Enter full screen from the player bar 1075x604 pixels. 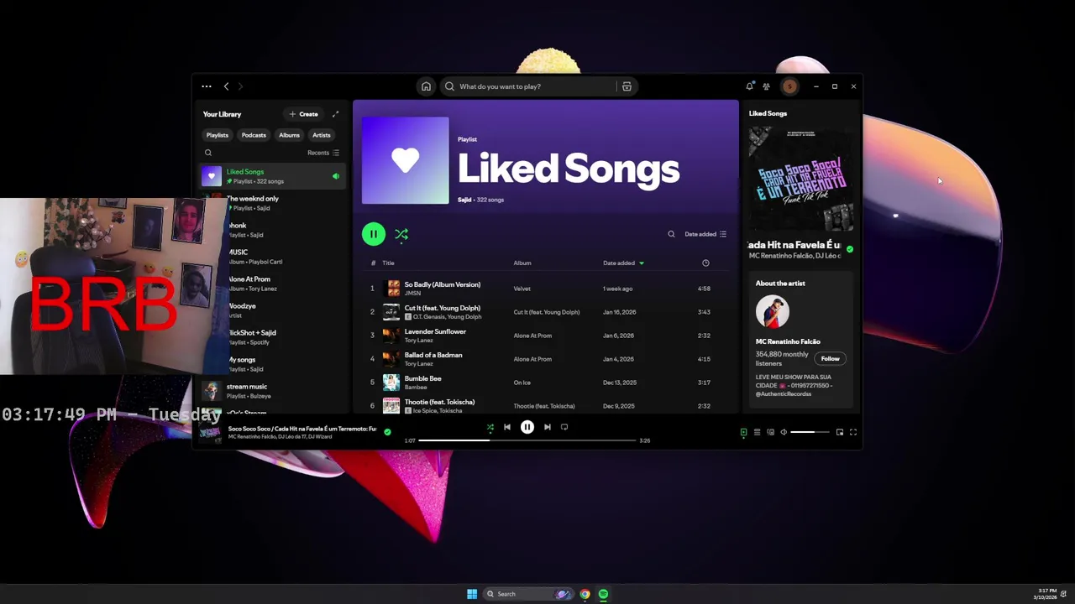point(852,432)
